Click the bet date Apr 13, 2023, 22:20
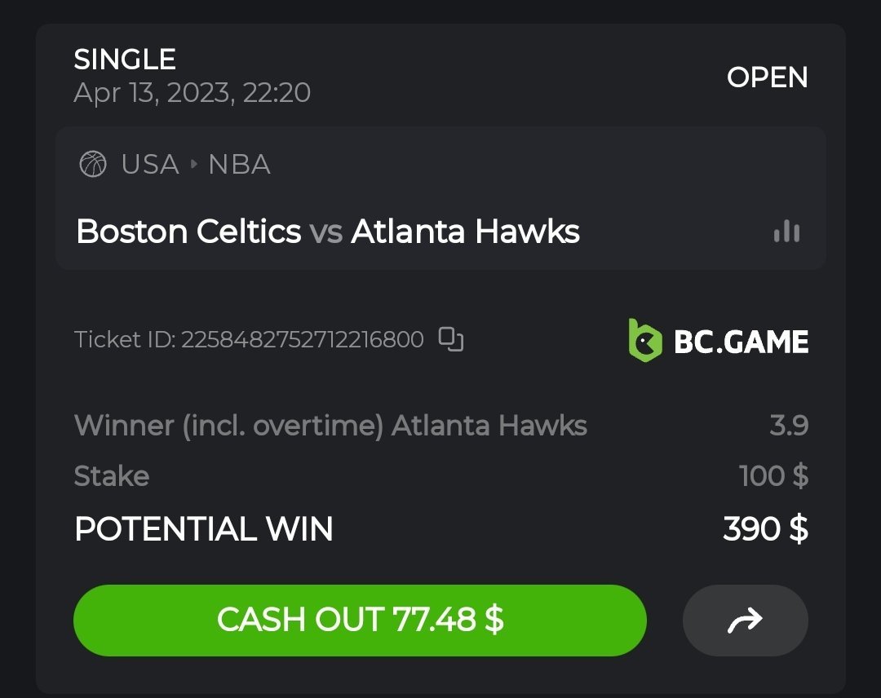The image size is (881, 698). click(192, 92)
